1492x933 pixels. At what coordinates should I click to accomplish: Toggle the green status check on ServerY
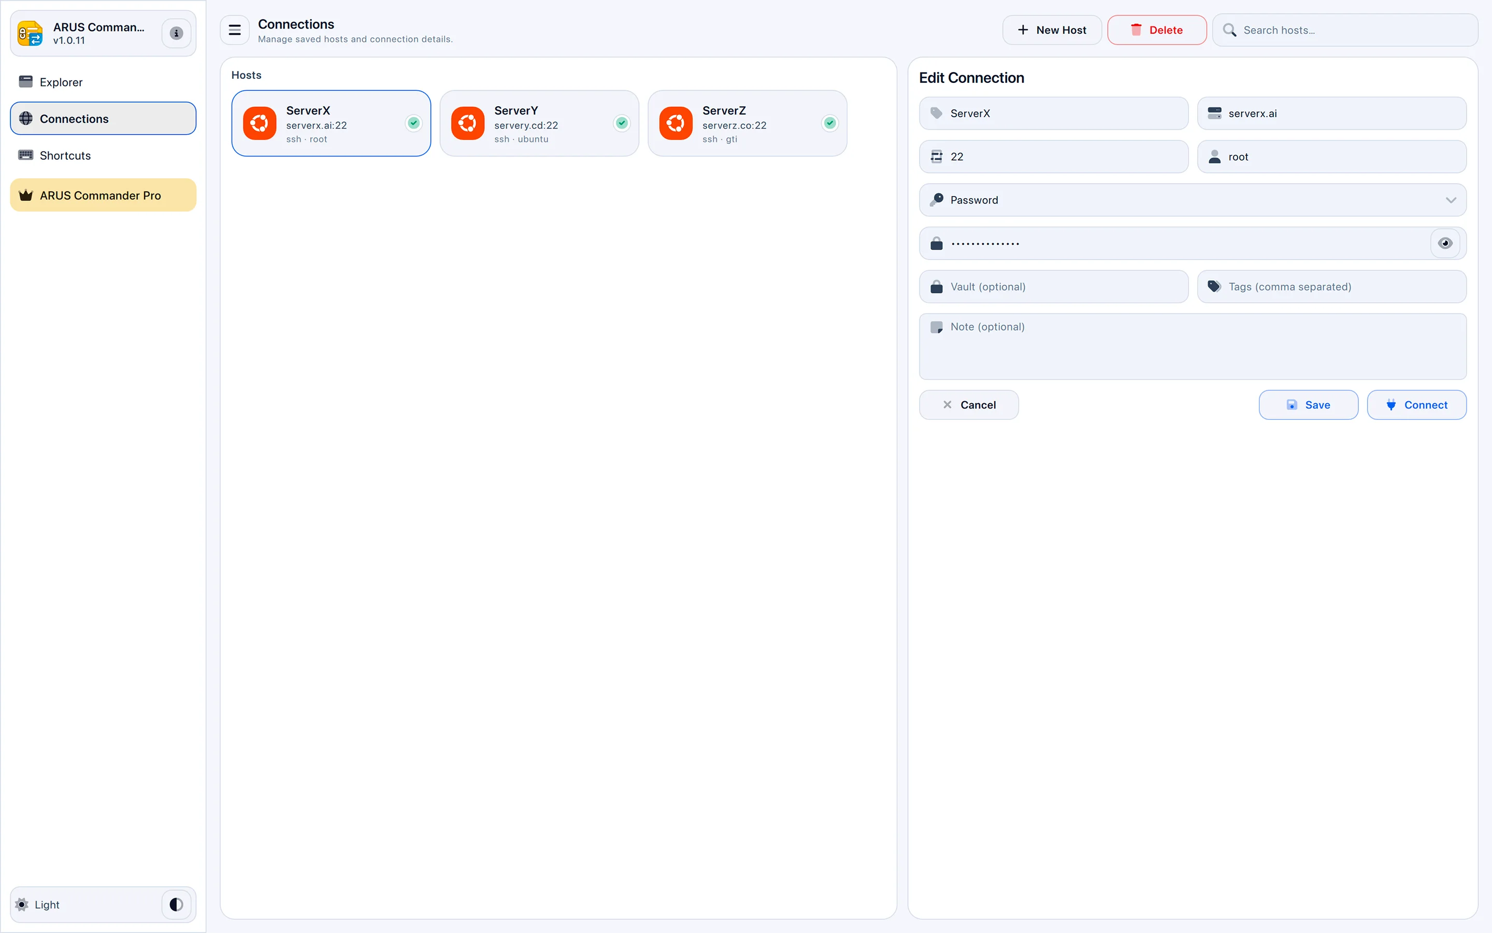622,123
